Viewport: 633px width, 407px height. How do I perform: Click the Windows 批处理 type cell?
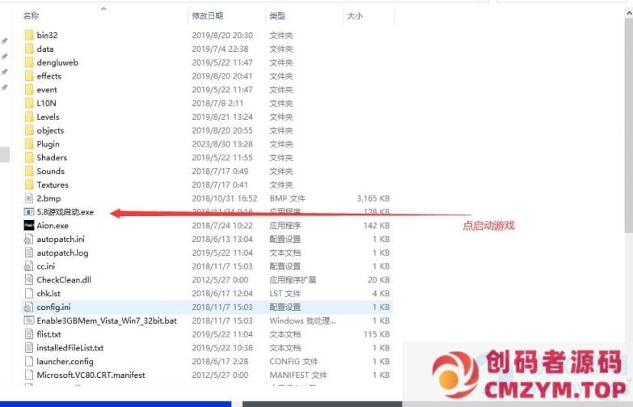pos(302,320)
